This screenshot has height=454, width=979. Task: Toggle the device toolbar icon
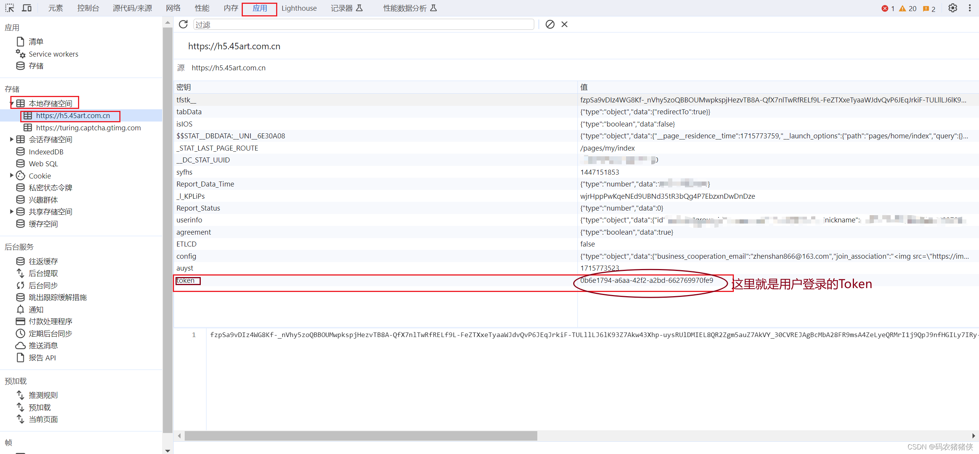[x=26, y=8]
